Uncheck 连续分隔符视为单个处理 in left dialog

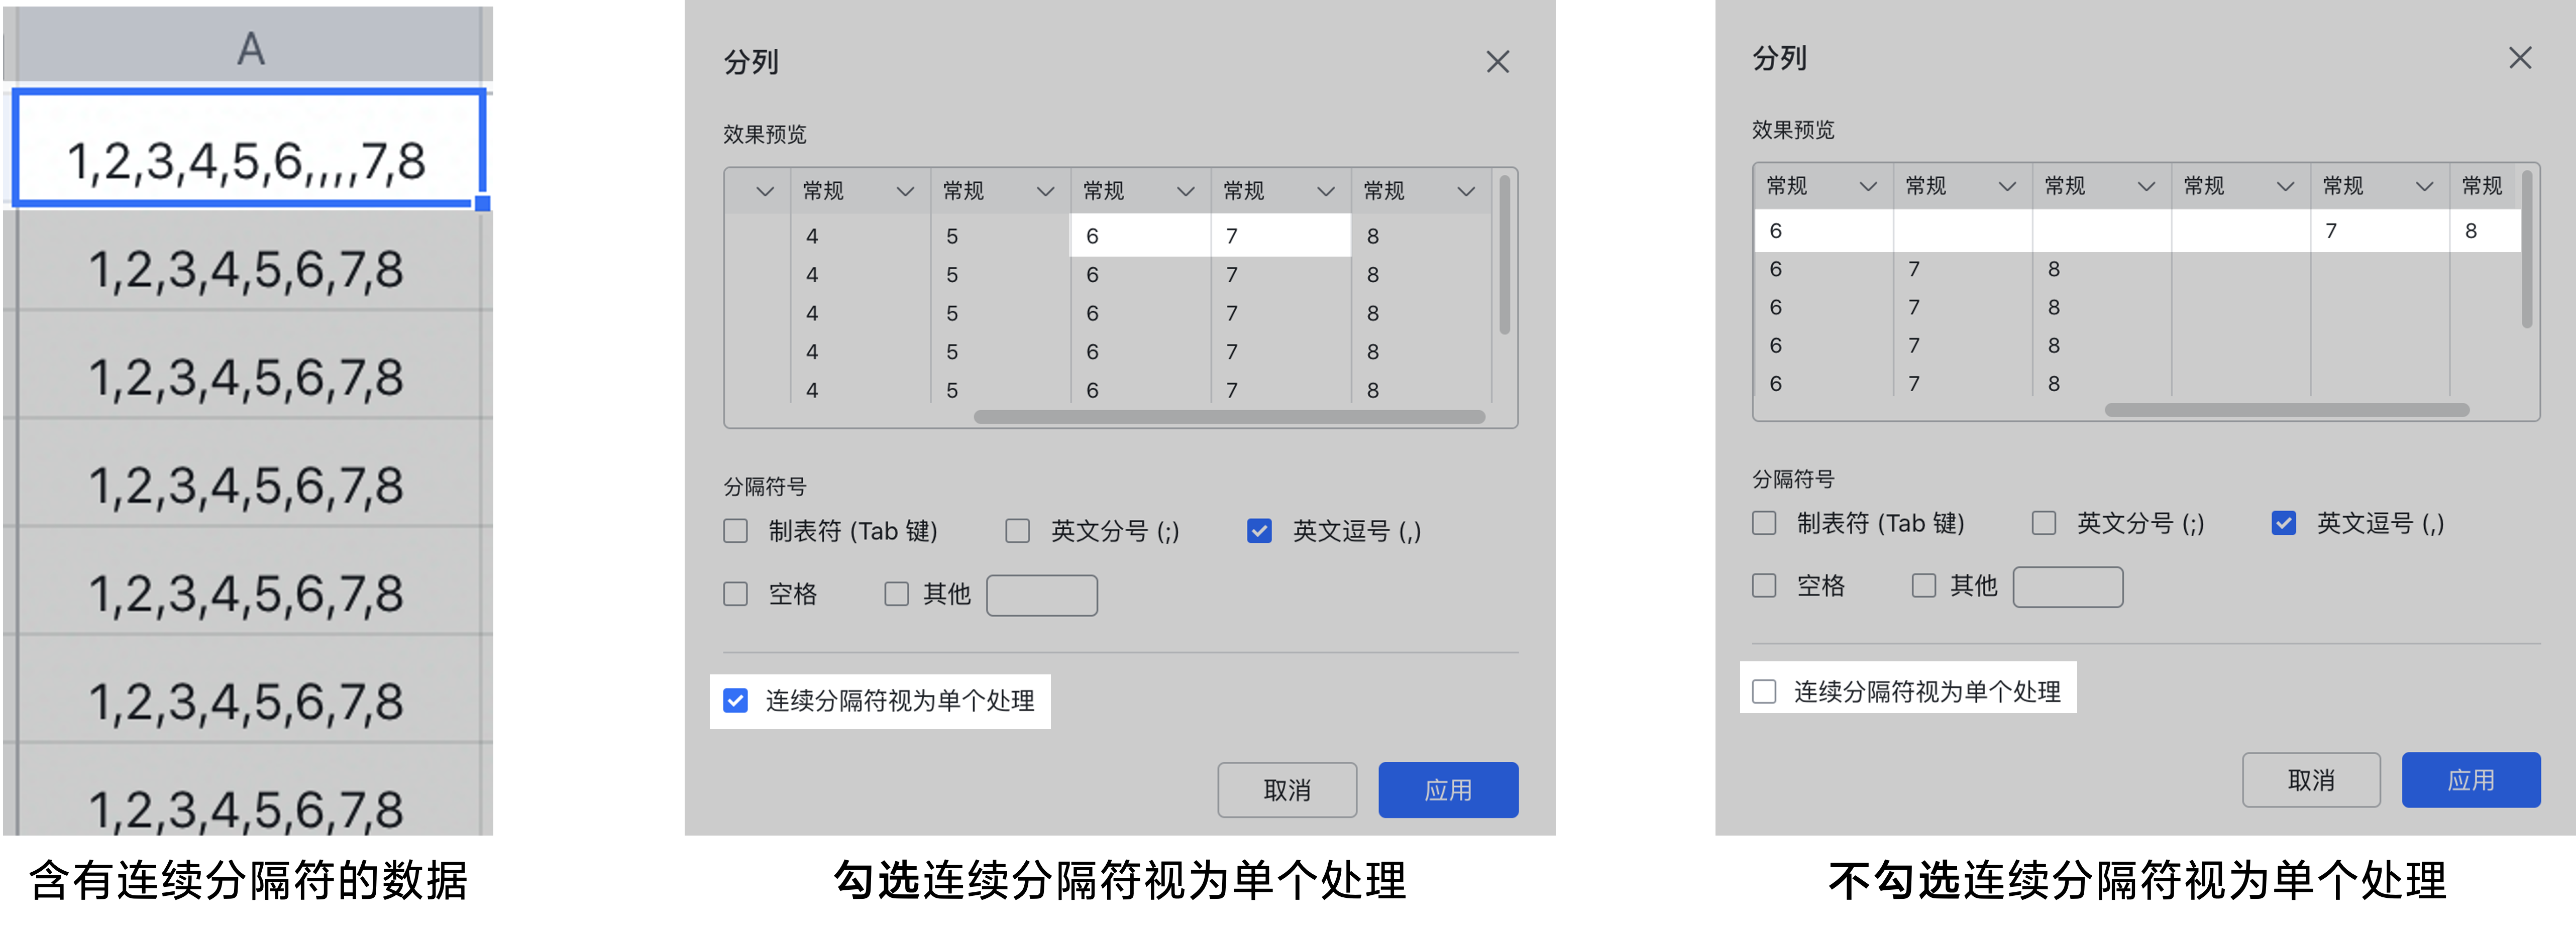point(736,701)
